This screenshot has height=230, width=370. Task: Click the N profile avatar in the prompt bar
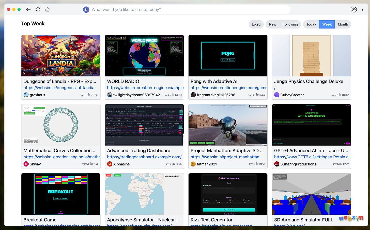point(86,10)
